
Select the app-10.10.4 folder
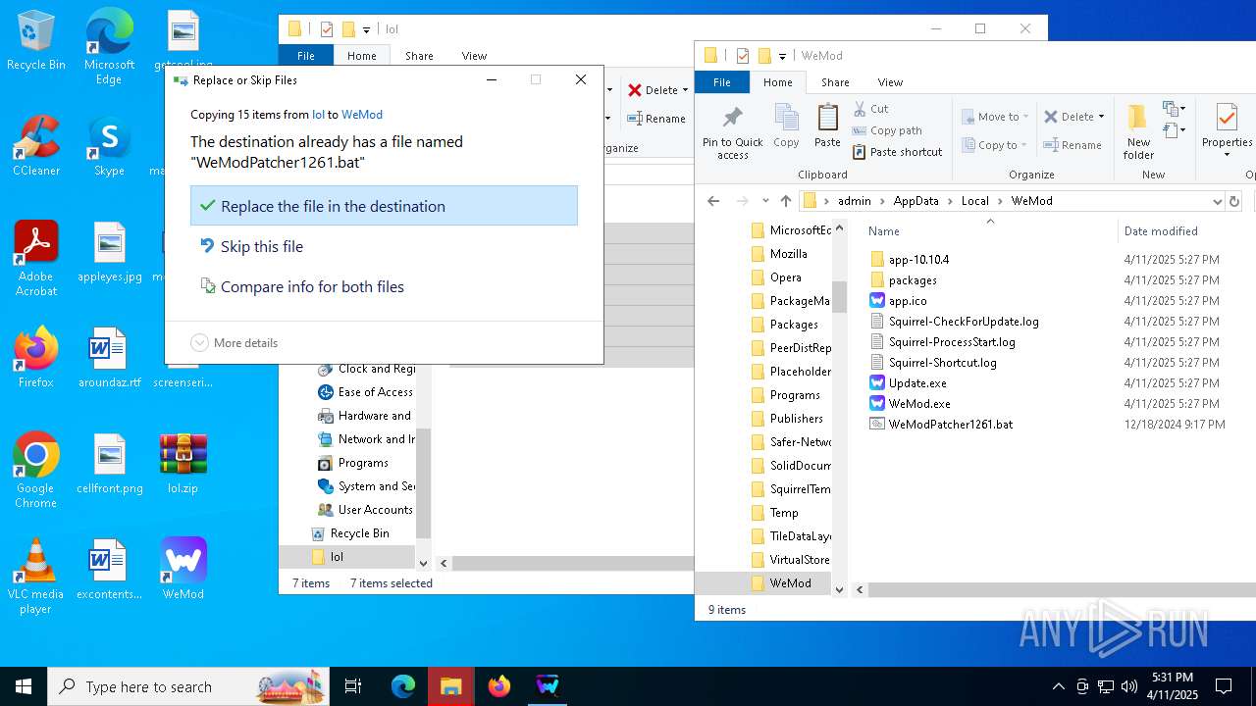point(918,260)
